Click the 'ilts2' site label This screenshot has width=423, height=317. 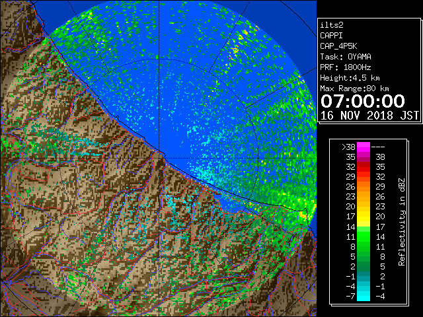click(x=332, y=25)
